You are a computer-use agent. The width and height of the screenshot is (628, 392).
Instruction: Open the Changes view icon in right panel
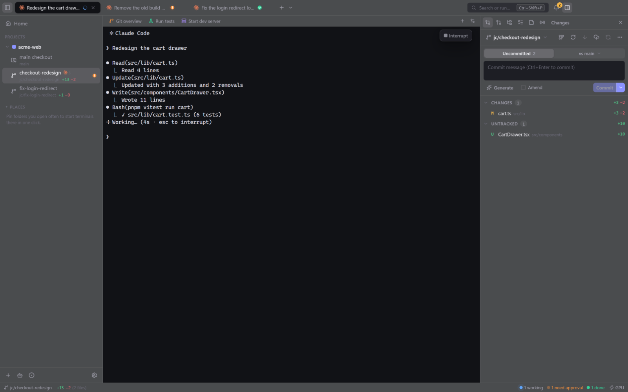(x=487, y=22)
